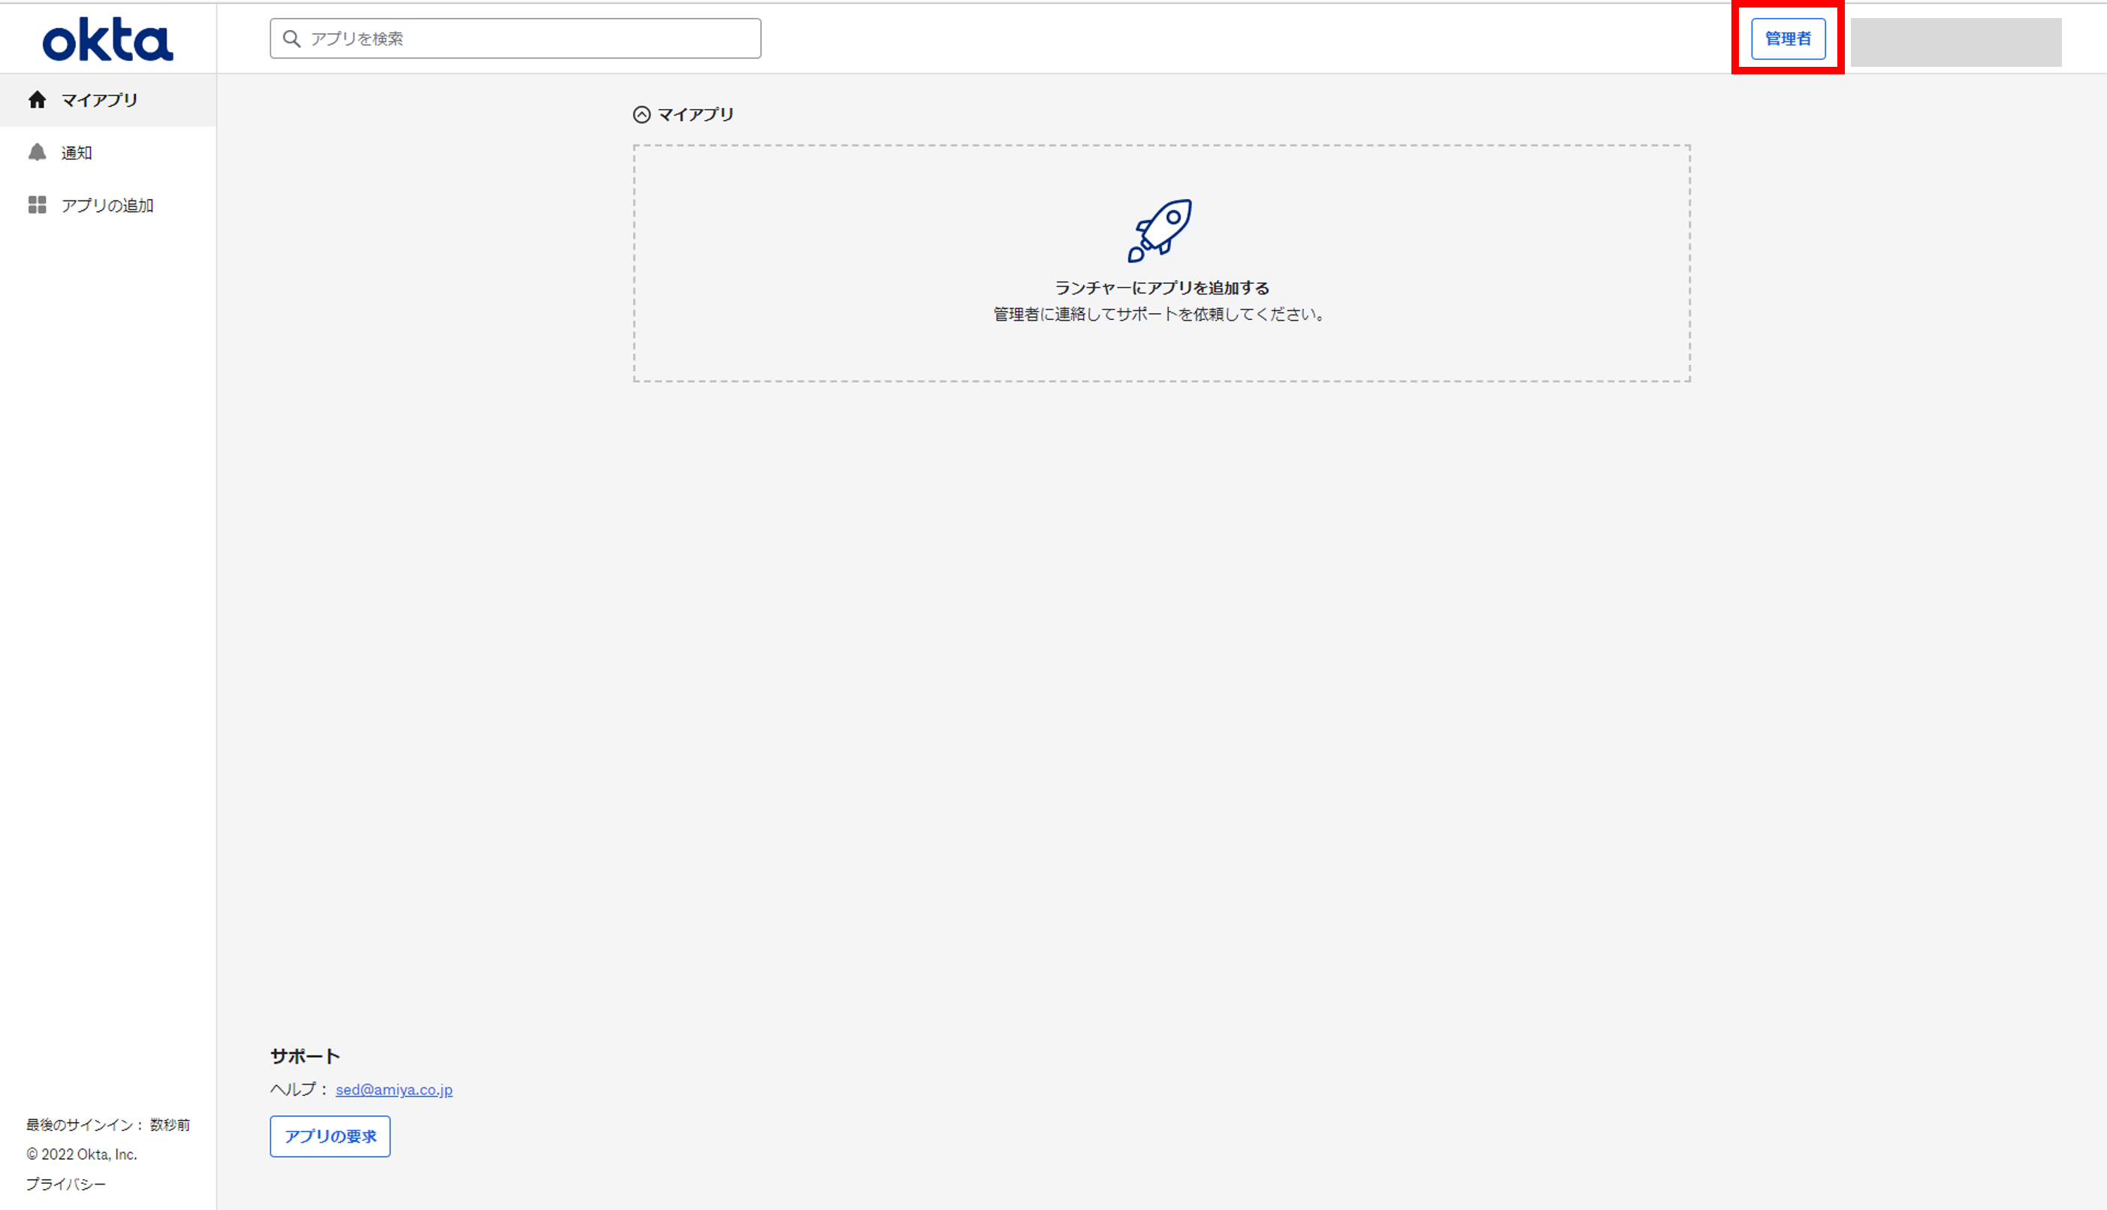Click the © 2022 Okta, Inc. text
This screenshot has height=1210, width=2107.
pos(81,1154)
